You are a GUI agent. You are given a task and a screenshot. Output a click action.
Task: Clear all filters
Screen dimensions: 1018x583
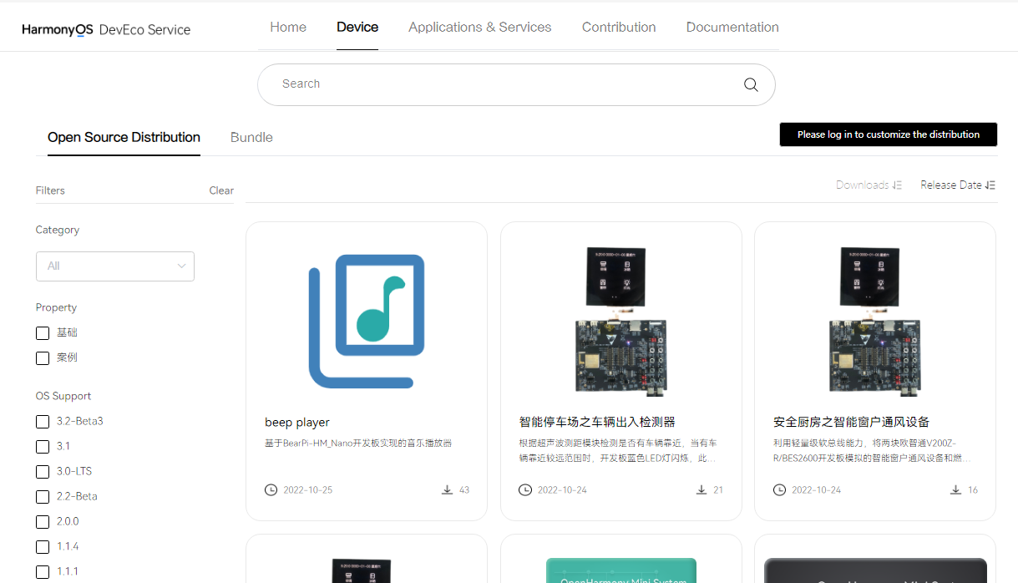pos(221,190)
